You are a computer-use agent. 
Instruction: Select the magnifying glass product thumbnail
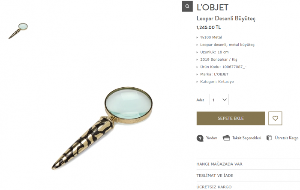point(18,31)
